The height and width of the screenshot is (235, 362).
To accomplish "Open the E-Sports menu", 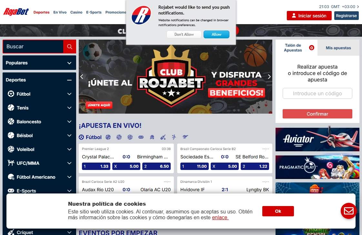I will click(94, 12).
